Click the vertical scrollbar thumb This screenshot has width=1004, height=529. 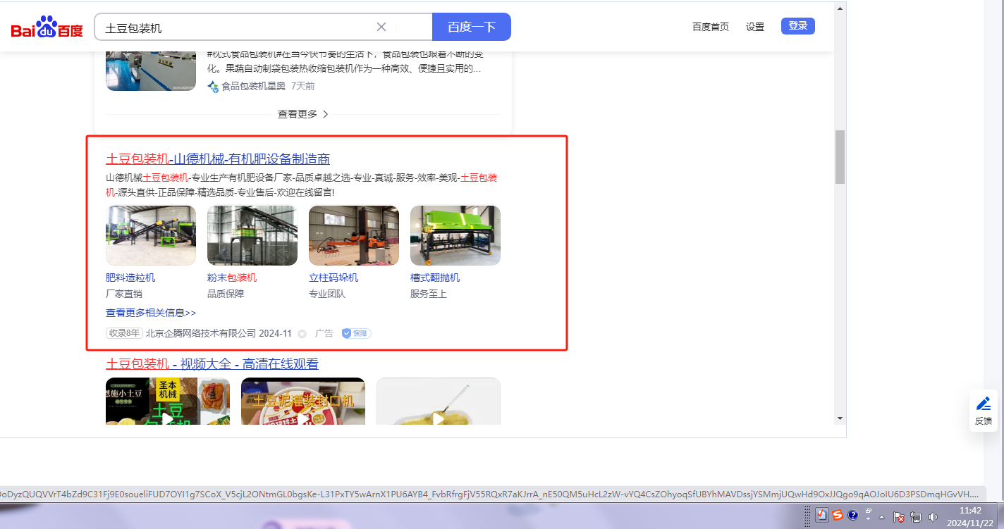tap(840, 157)
